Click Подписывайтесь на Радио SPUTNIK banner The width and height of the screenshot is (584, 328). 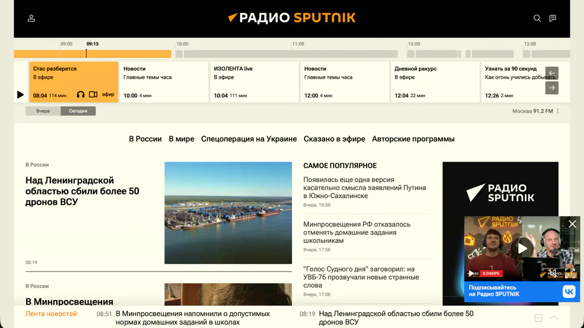click(522, 292)
